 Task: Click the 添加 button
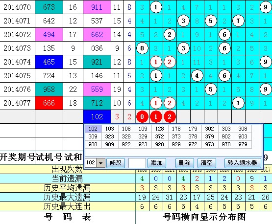pos(157,163)
